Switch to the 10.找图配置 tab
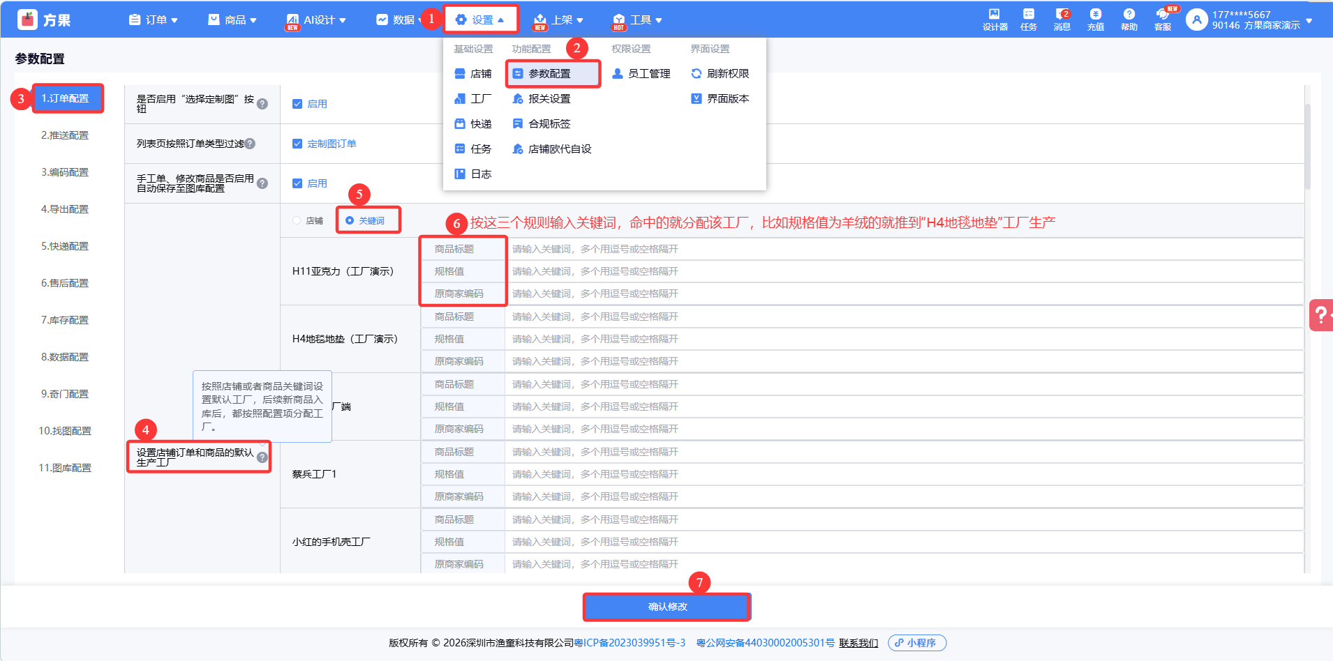The image size is (1333, 661). click(x=65, y=431)
